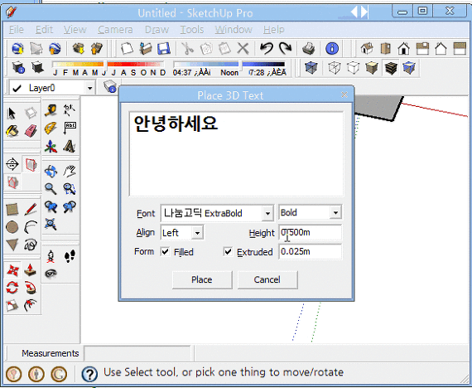Screen dimensions: 472x388
Task: Expand the Align Left dropdown
Action: point(197,233)
